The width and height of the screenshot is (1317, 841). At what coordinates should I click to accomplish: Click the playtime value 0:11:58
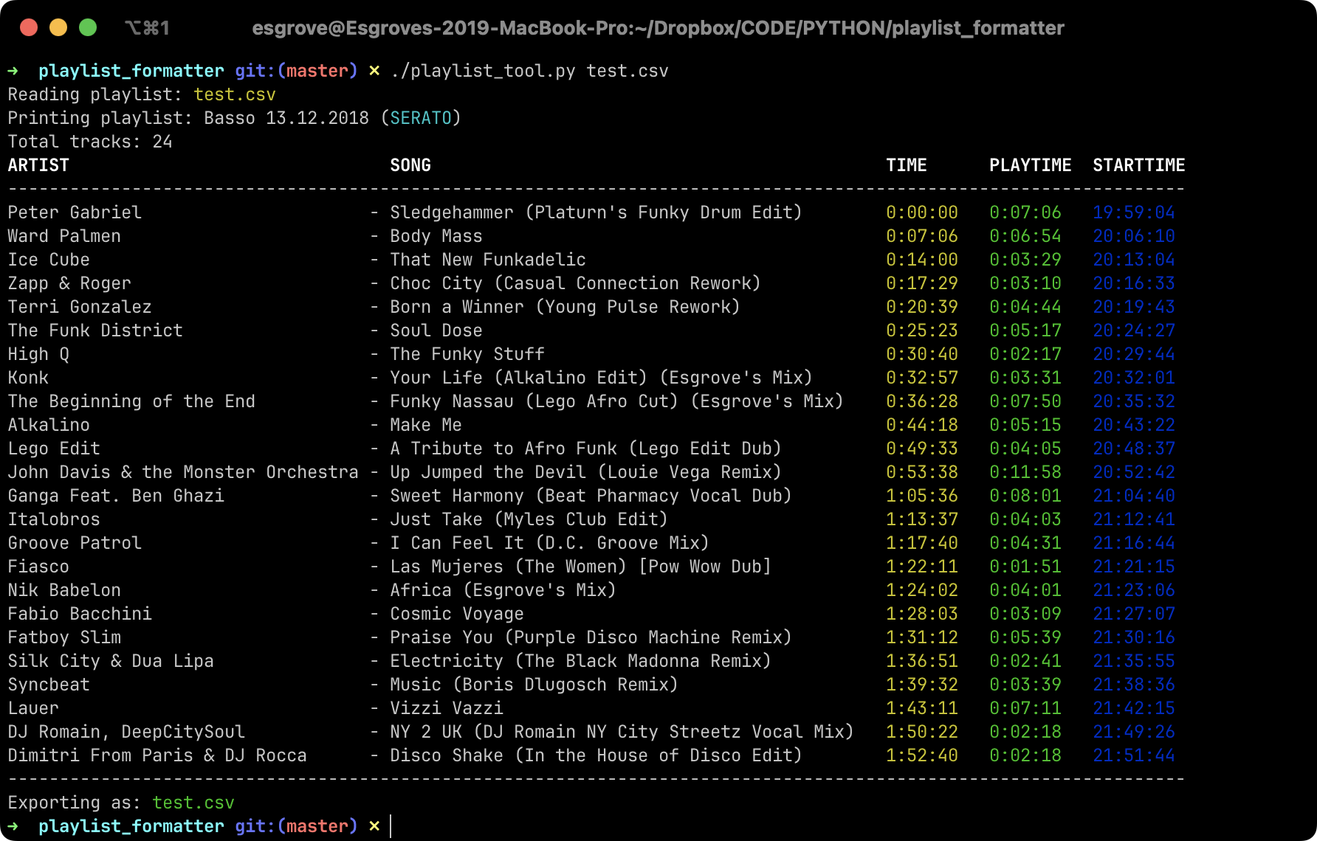(1025, 472)
